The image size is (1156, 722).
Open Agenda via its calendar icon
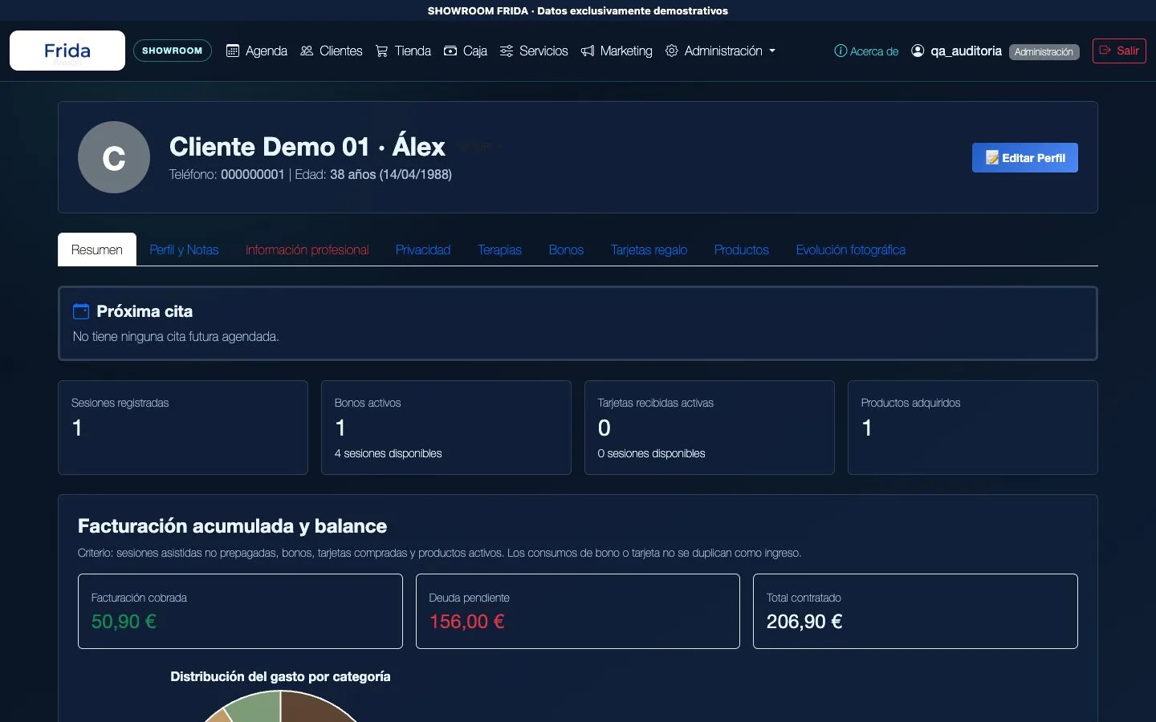233,51
